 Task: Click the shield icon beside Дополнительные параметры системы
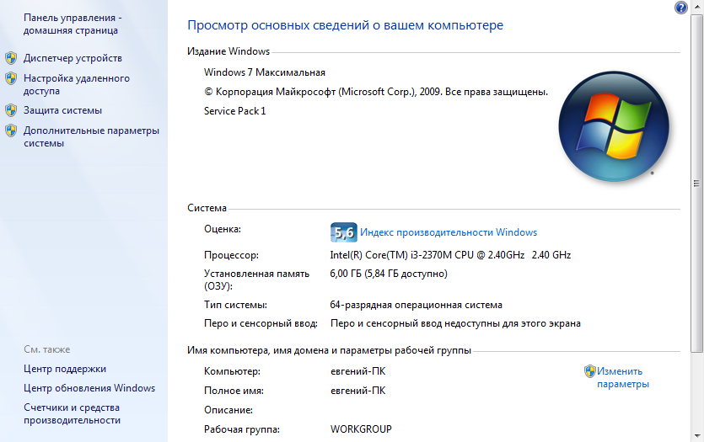coord(11,130)
